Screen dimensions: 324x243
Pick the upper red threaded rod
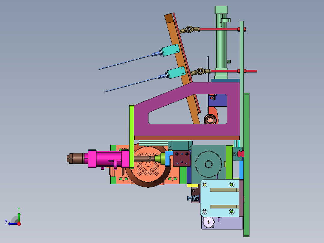[x=219, y=29]
